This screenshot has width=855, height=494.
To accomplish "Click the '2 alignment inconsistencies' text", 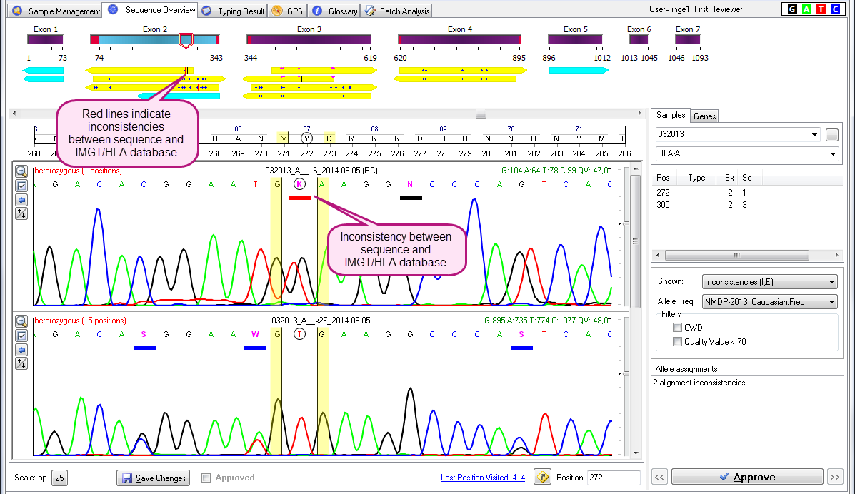I will point(699,383).
